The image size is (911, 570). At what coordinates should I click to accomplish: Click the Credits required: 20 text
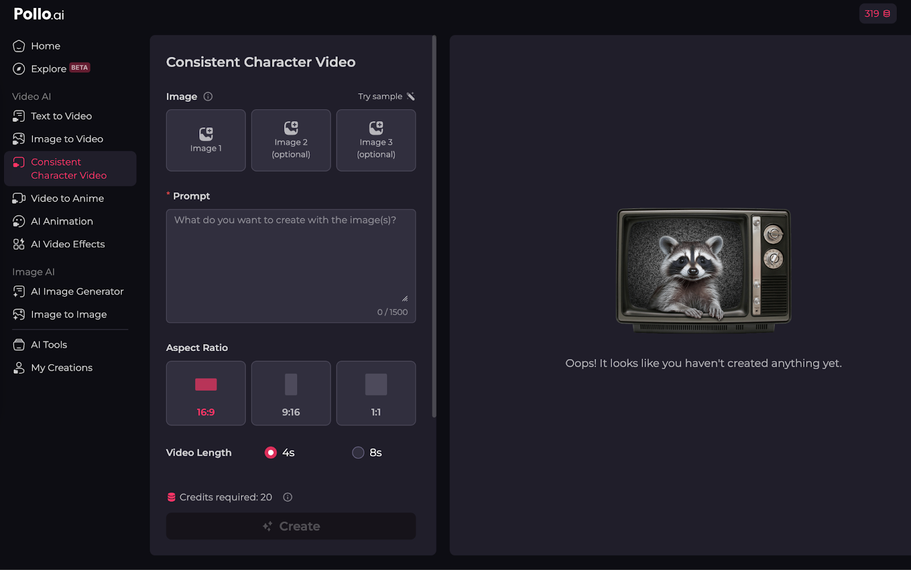(226, 497)
